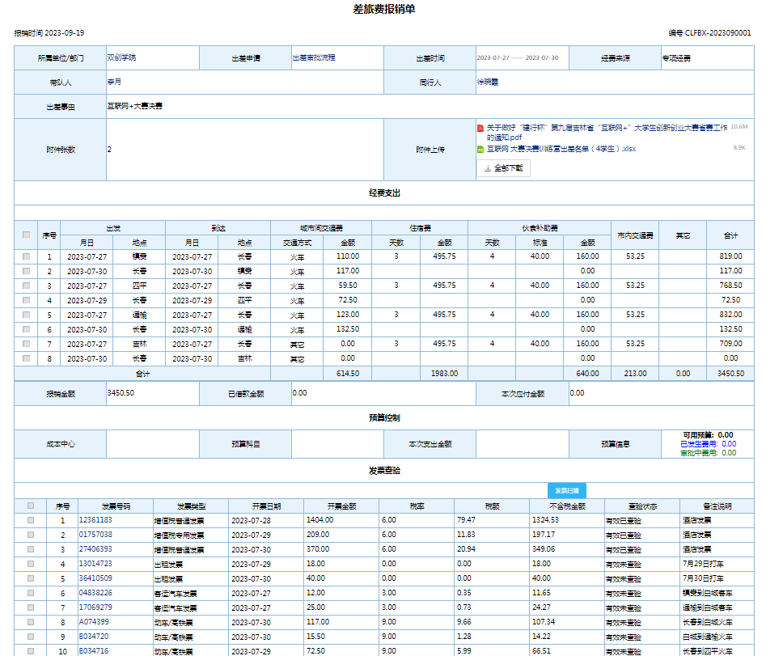Check the box for expense row 6
This screenshot has width=783, height=656.
click(27, 329)
